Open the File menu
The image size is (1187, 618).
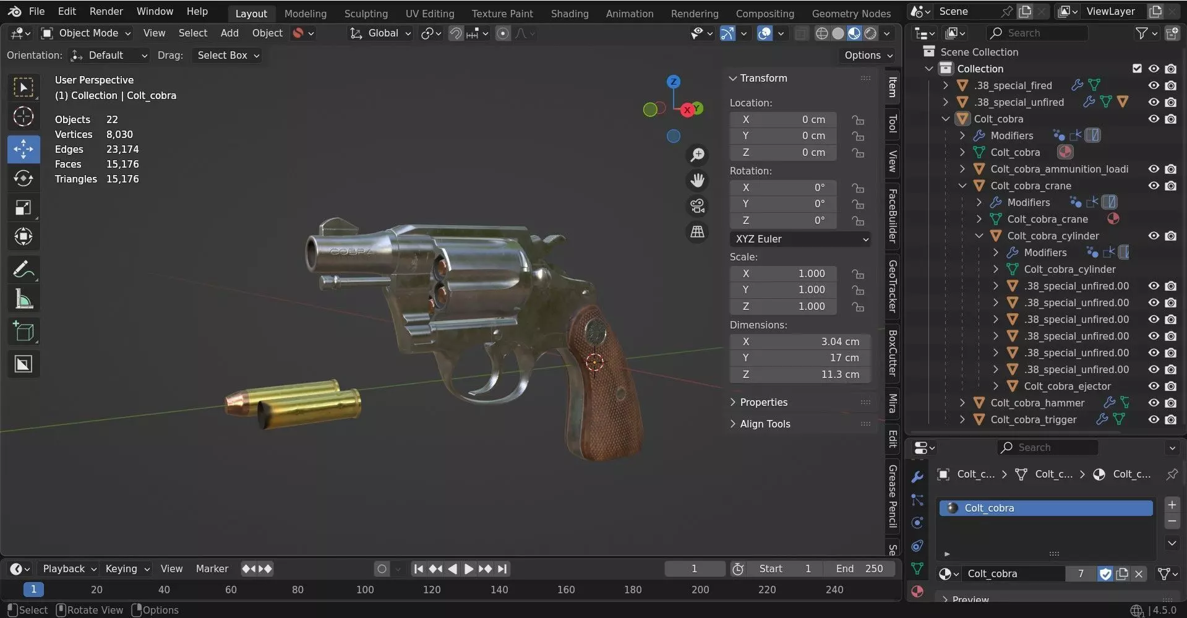(x=37, y=12)
